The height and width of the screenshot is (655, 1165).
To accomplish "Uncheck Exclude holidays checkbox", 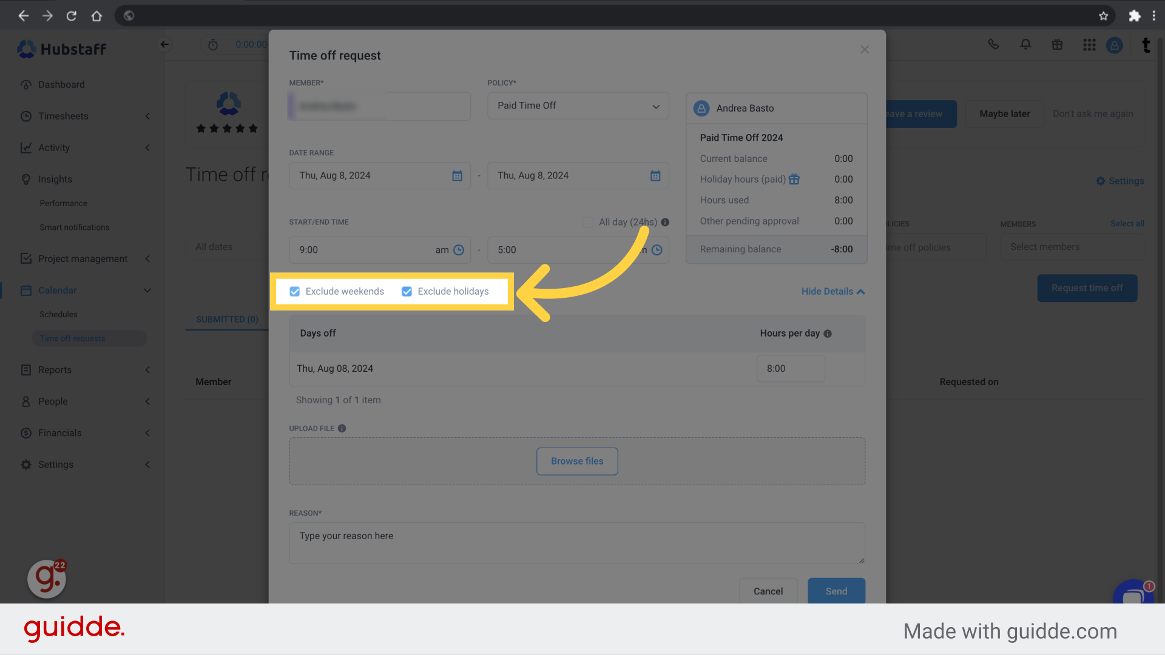I will click(407, 292).
